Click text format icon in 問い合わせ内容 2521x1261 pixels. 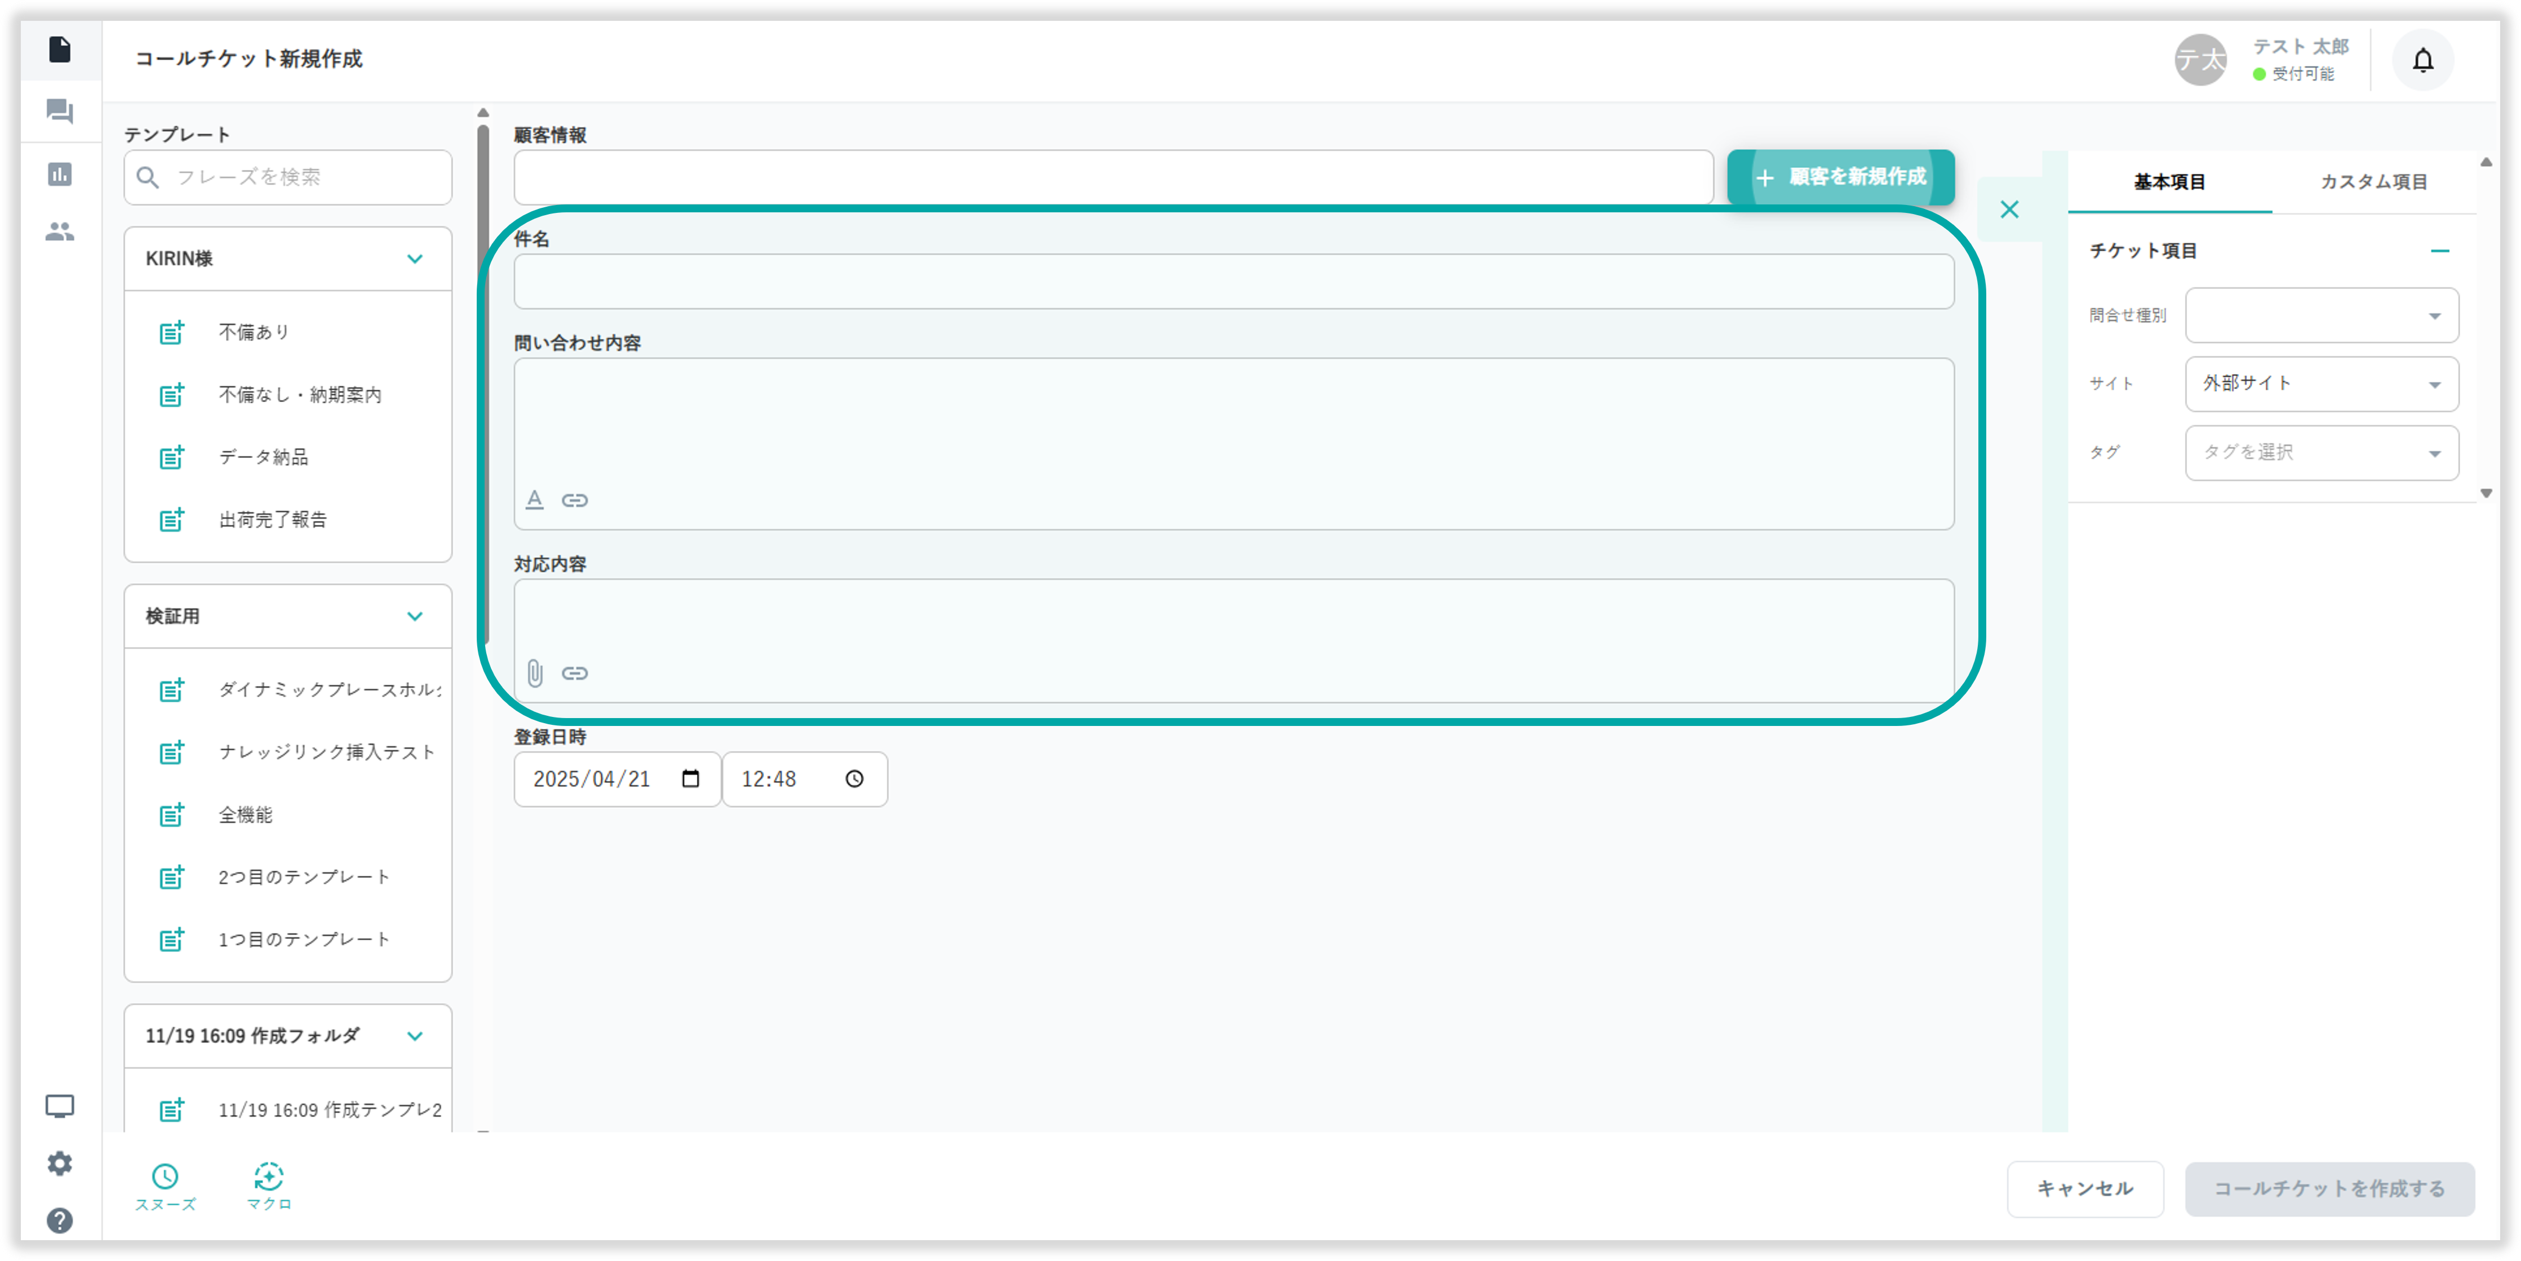[534, 500]
